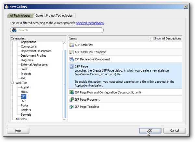Click the JSF Page item icon
Screen dimensions: 195x142
click(71, 66)
